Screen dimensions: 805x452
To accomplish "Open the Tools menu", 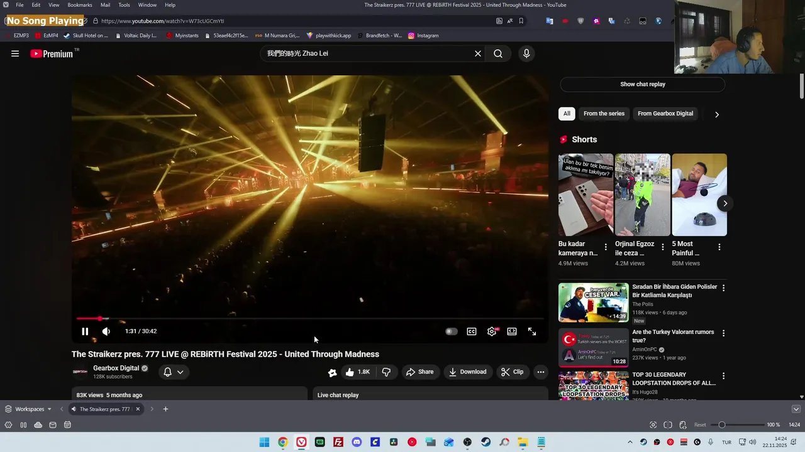I will [x=124, y=5].
